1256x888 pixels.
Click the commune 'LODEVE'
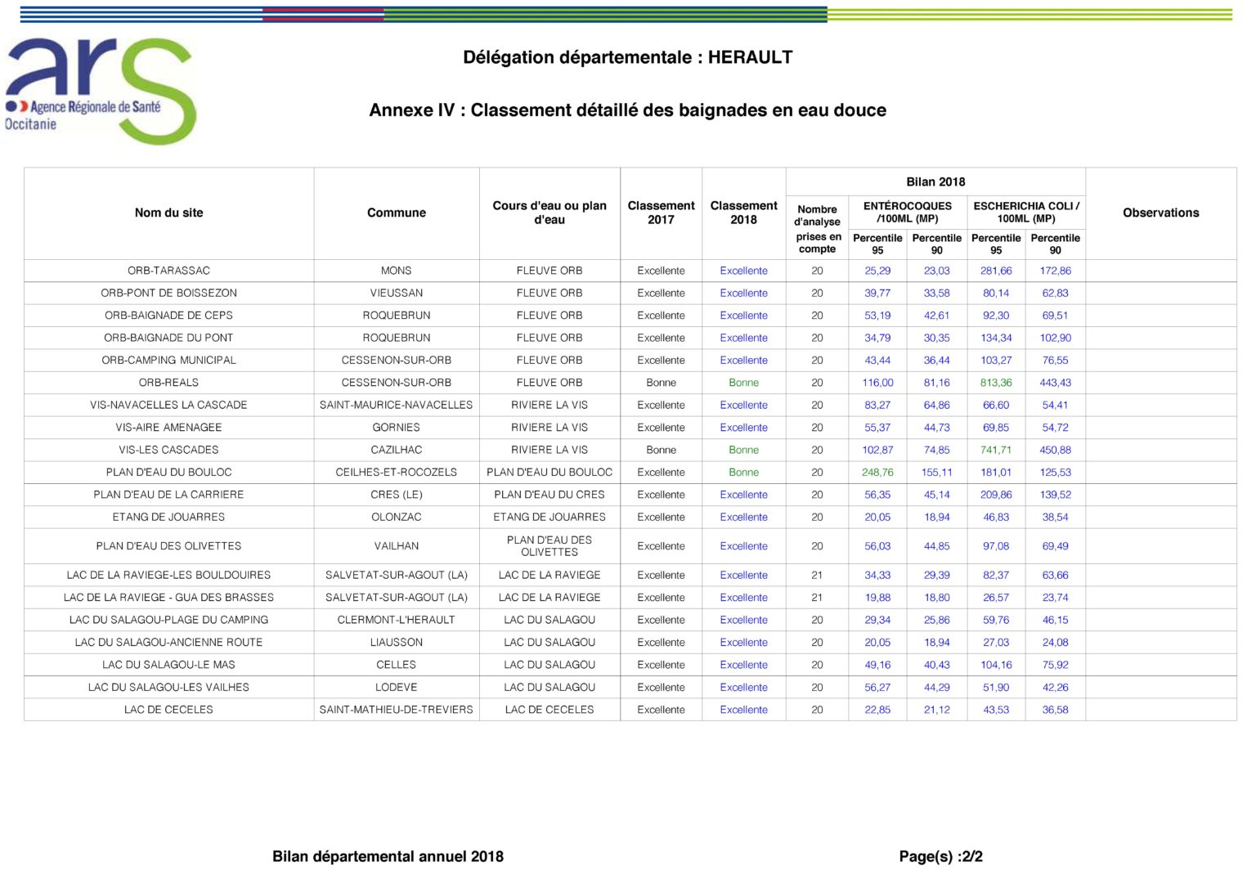click(397, 688)
